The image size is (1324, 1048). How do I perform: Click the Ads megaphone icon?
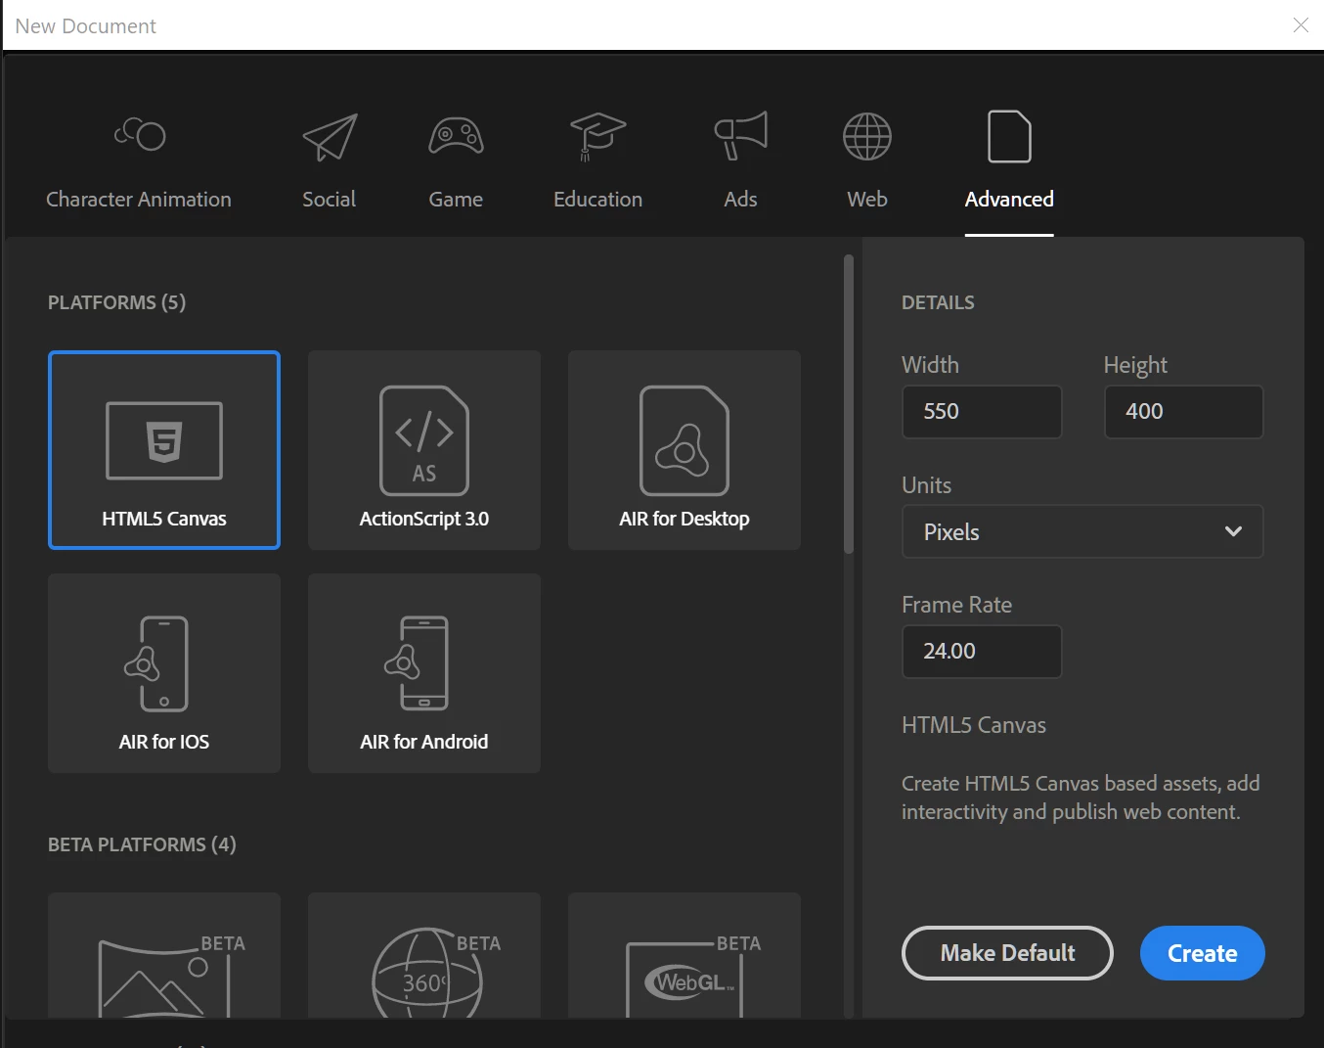point(740,135)
